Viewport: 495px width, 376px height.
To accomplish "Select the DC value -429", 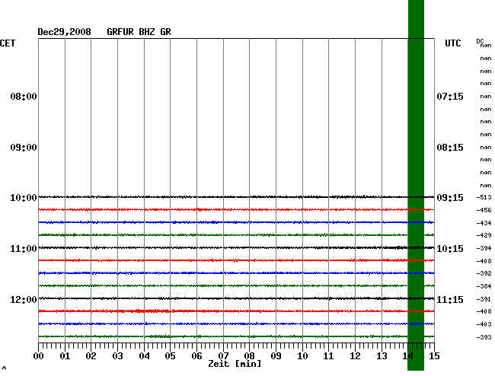I will [x=484, y=235].
